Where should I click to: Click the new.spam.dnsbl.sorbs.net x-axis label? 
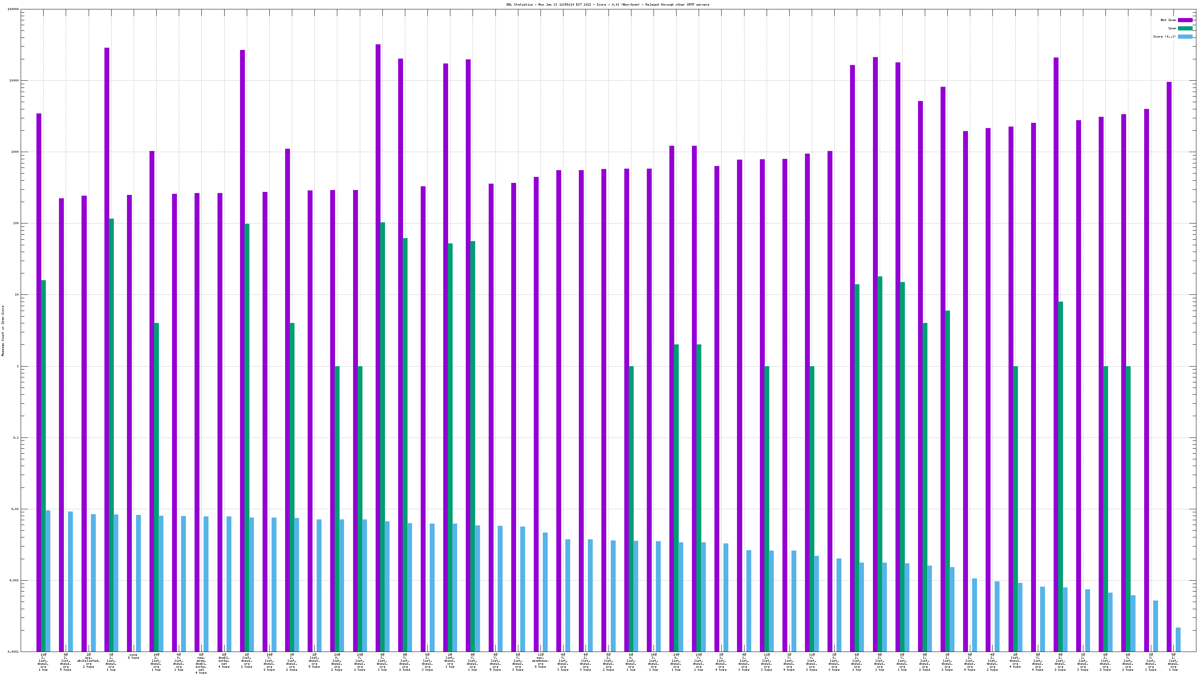[201, 664]
